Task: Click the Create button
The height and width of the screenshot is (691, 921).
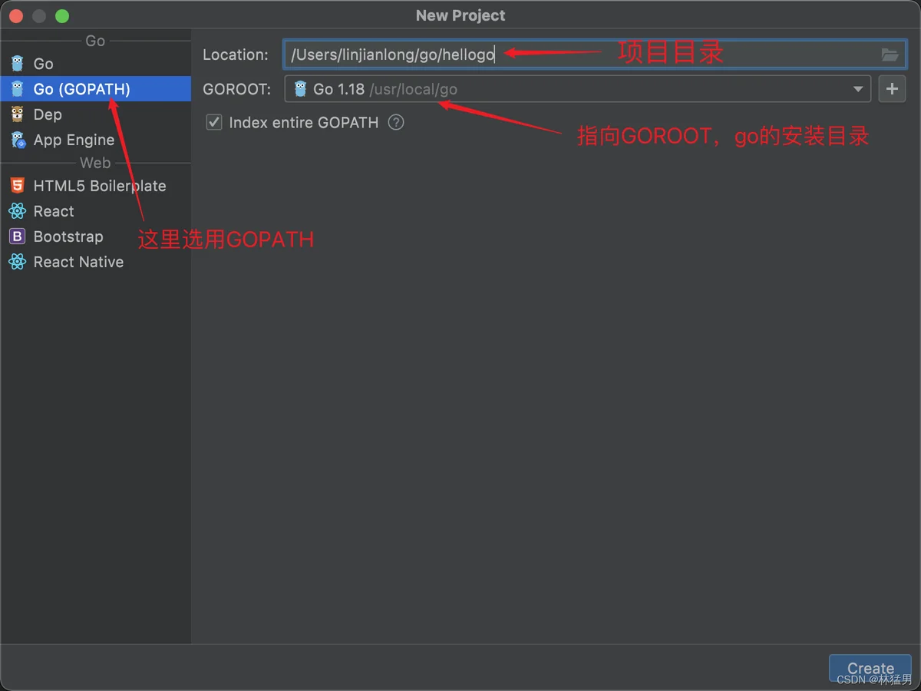Action: (870, 668)
